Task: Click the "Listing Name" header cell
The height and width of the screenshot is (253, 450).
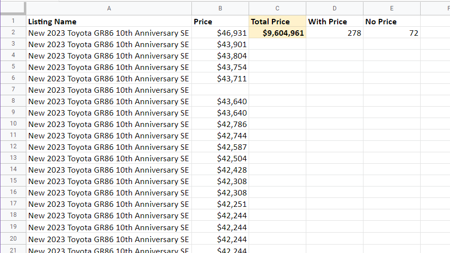Action: (109, 21)
